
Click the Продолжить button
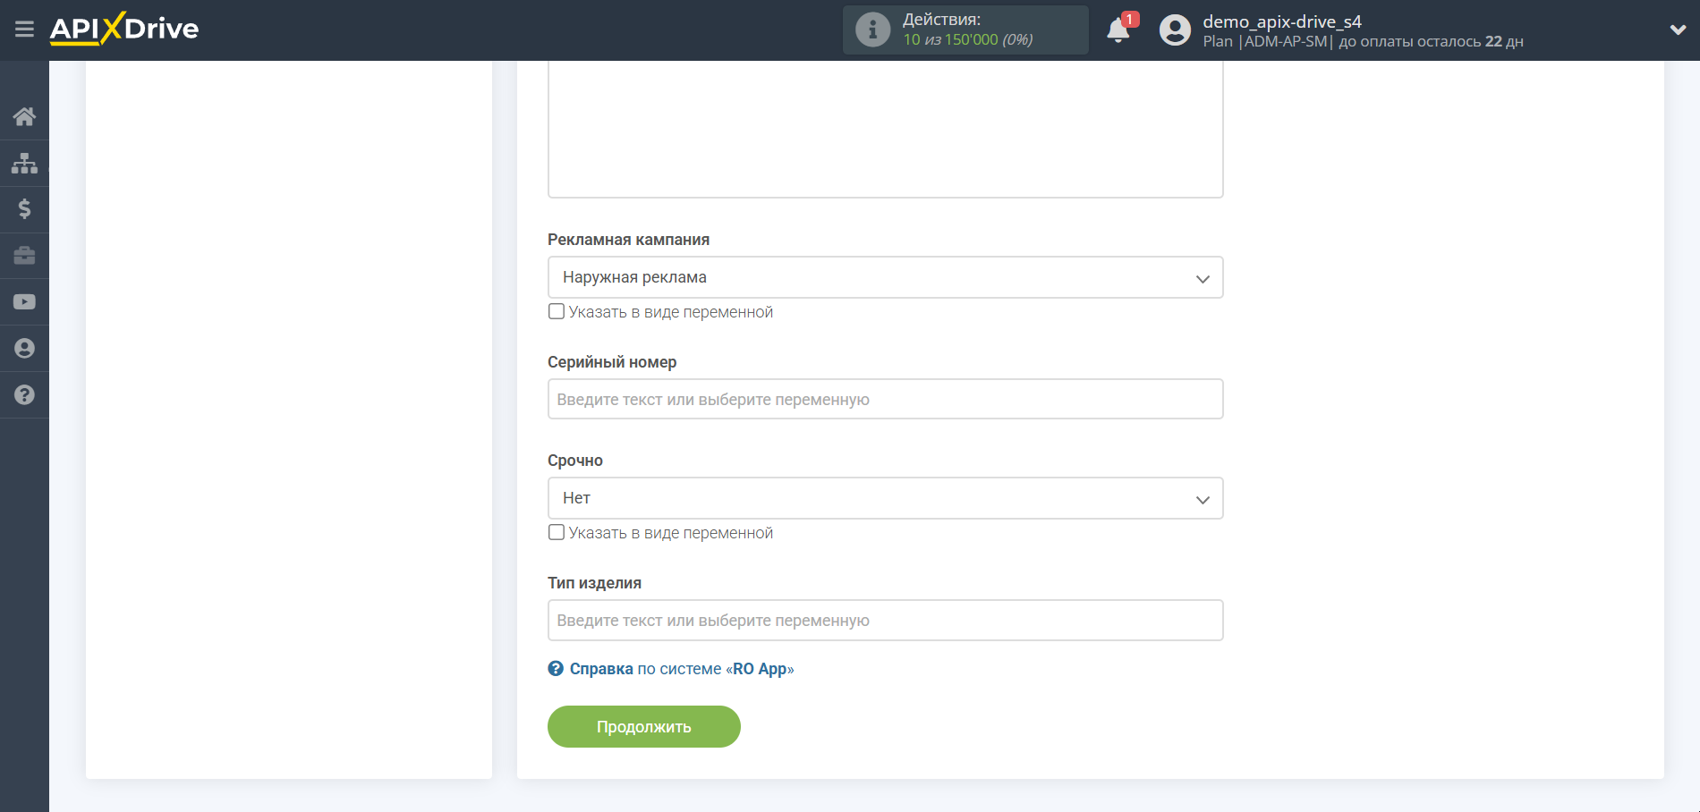[x=643, y=726]
